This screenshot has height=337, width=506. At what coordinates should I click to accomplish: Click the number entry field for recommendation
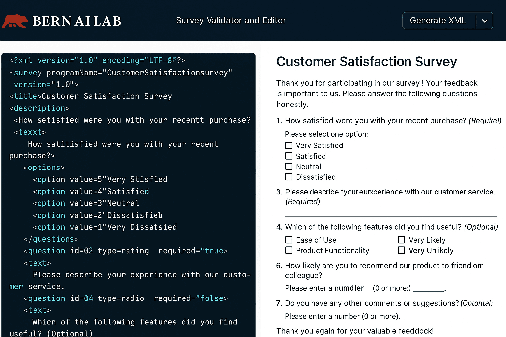tap(428, 288)
